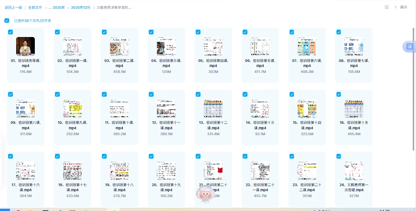Viewport: 416px width, 211px height.
Task: Open the 2025年 breadcrumb folder
Action: click(x=59, y=7)
